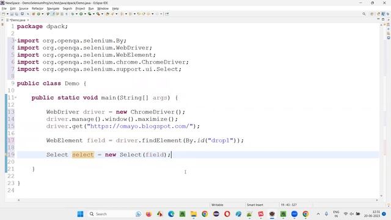Image resolution: width=391 pixels, height=220 pixels.
Task: Click the taskbar Search box
Action: (x=115, y=214)
